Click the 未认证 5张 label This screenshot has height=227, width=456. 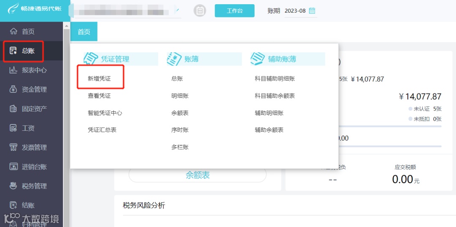click(425, 109)
